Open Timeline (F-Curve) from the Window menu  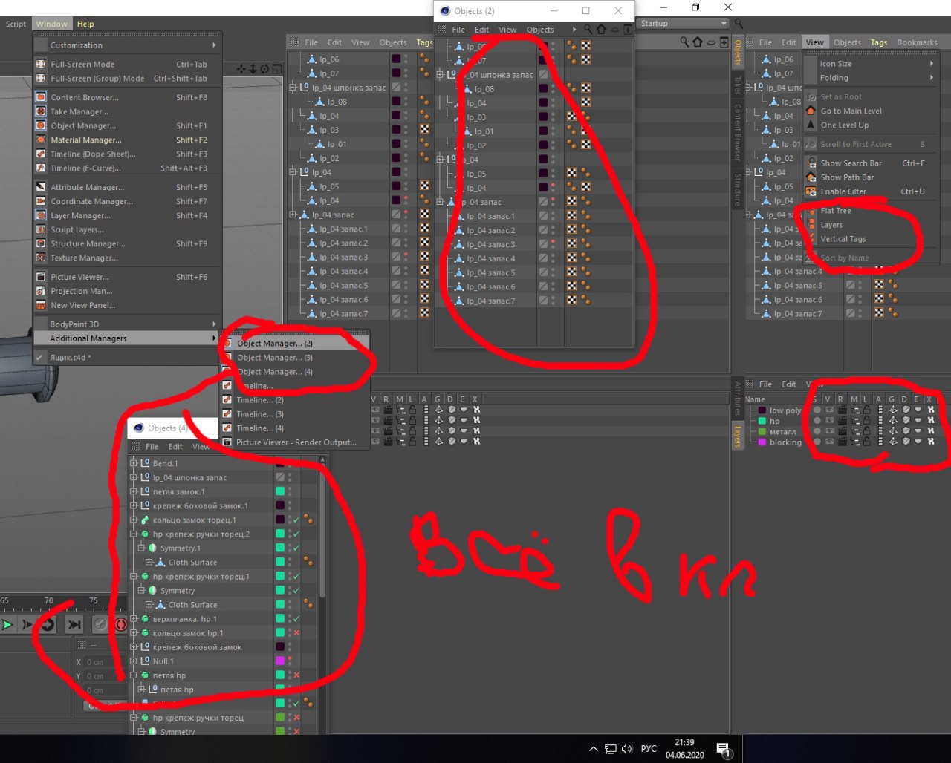(x=86, y=168)
